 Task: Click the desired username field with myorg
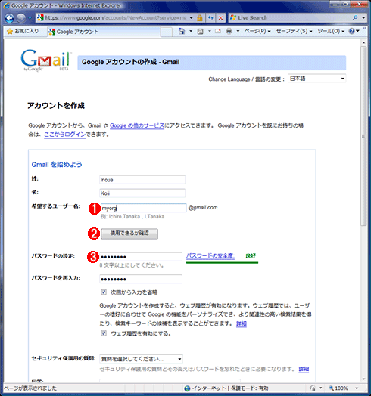click(x=143, y=208)
